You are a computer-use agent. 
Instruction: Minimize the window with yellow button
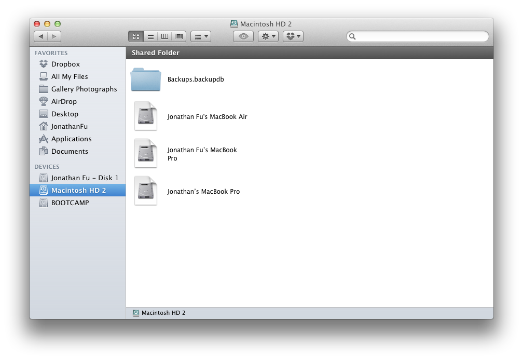(x=47, y=24)
